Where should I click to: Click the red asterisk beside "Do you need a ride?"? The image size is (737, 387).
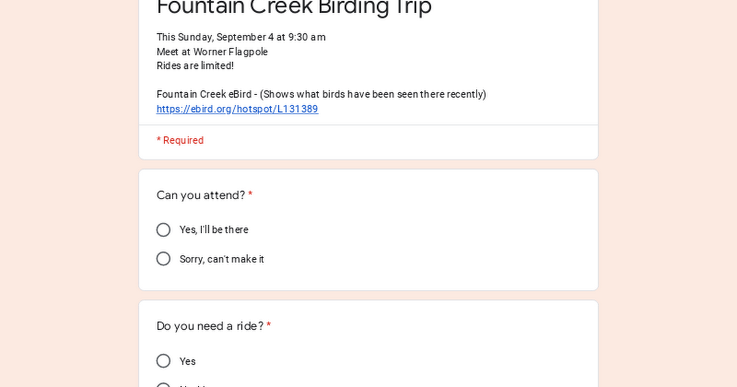tap(268, 326)
